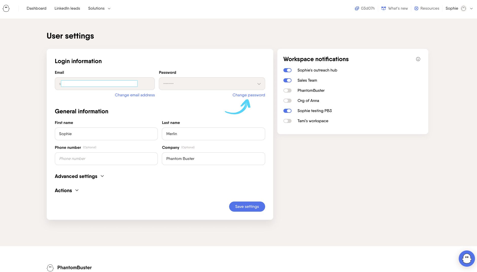Turn on Org of Anna notifications
Image resolution: width=477 pixels, height=272 pixels.
tap(287, 101)
